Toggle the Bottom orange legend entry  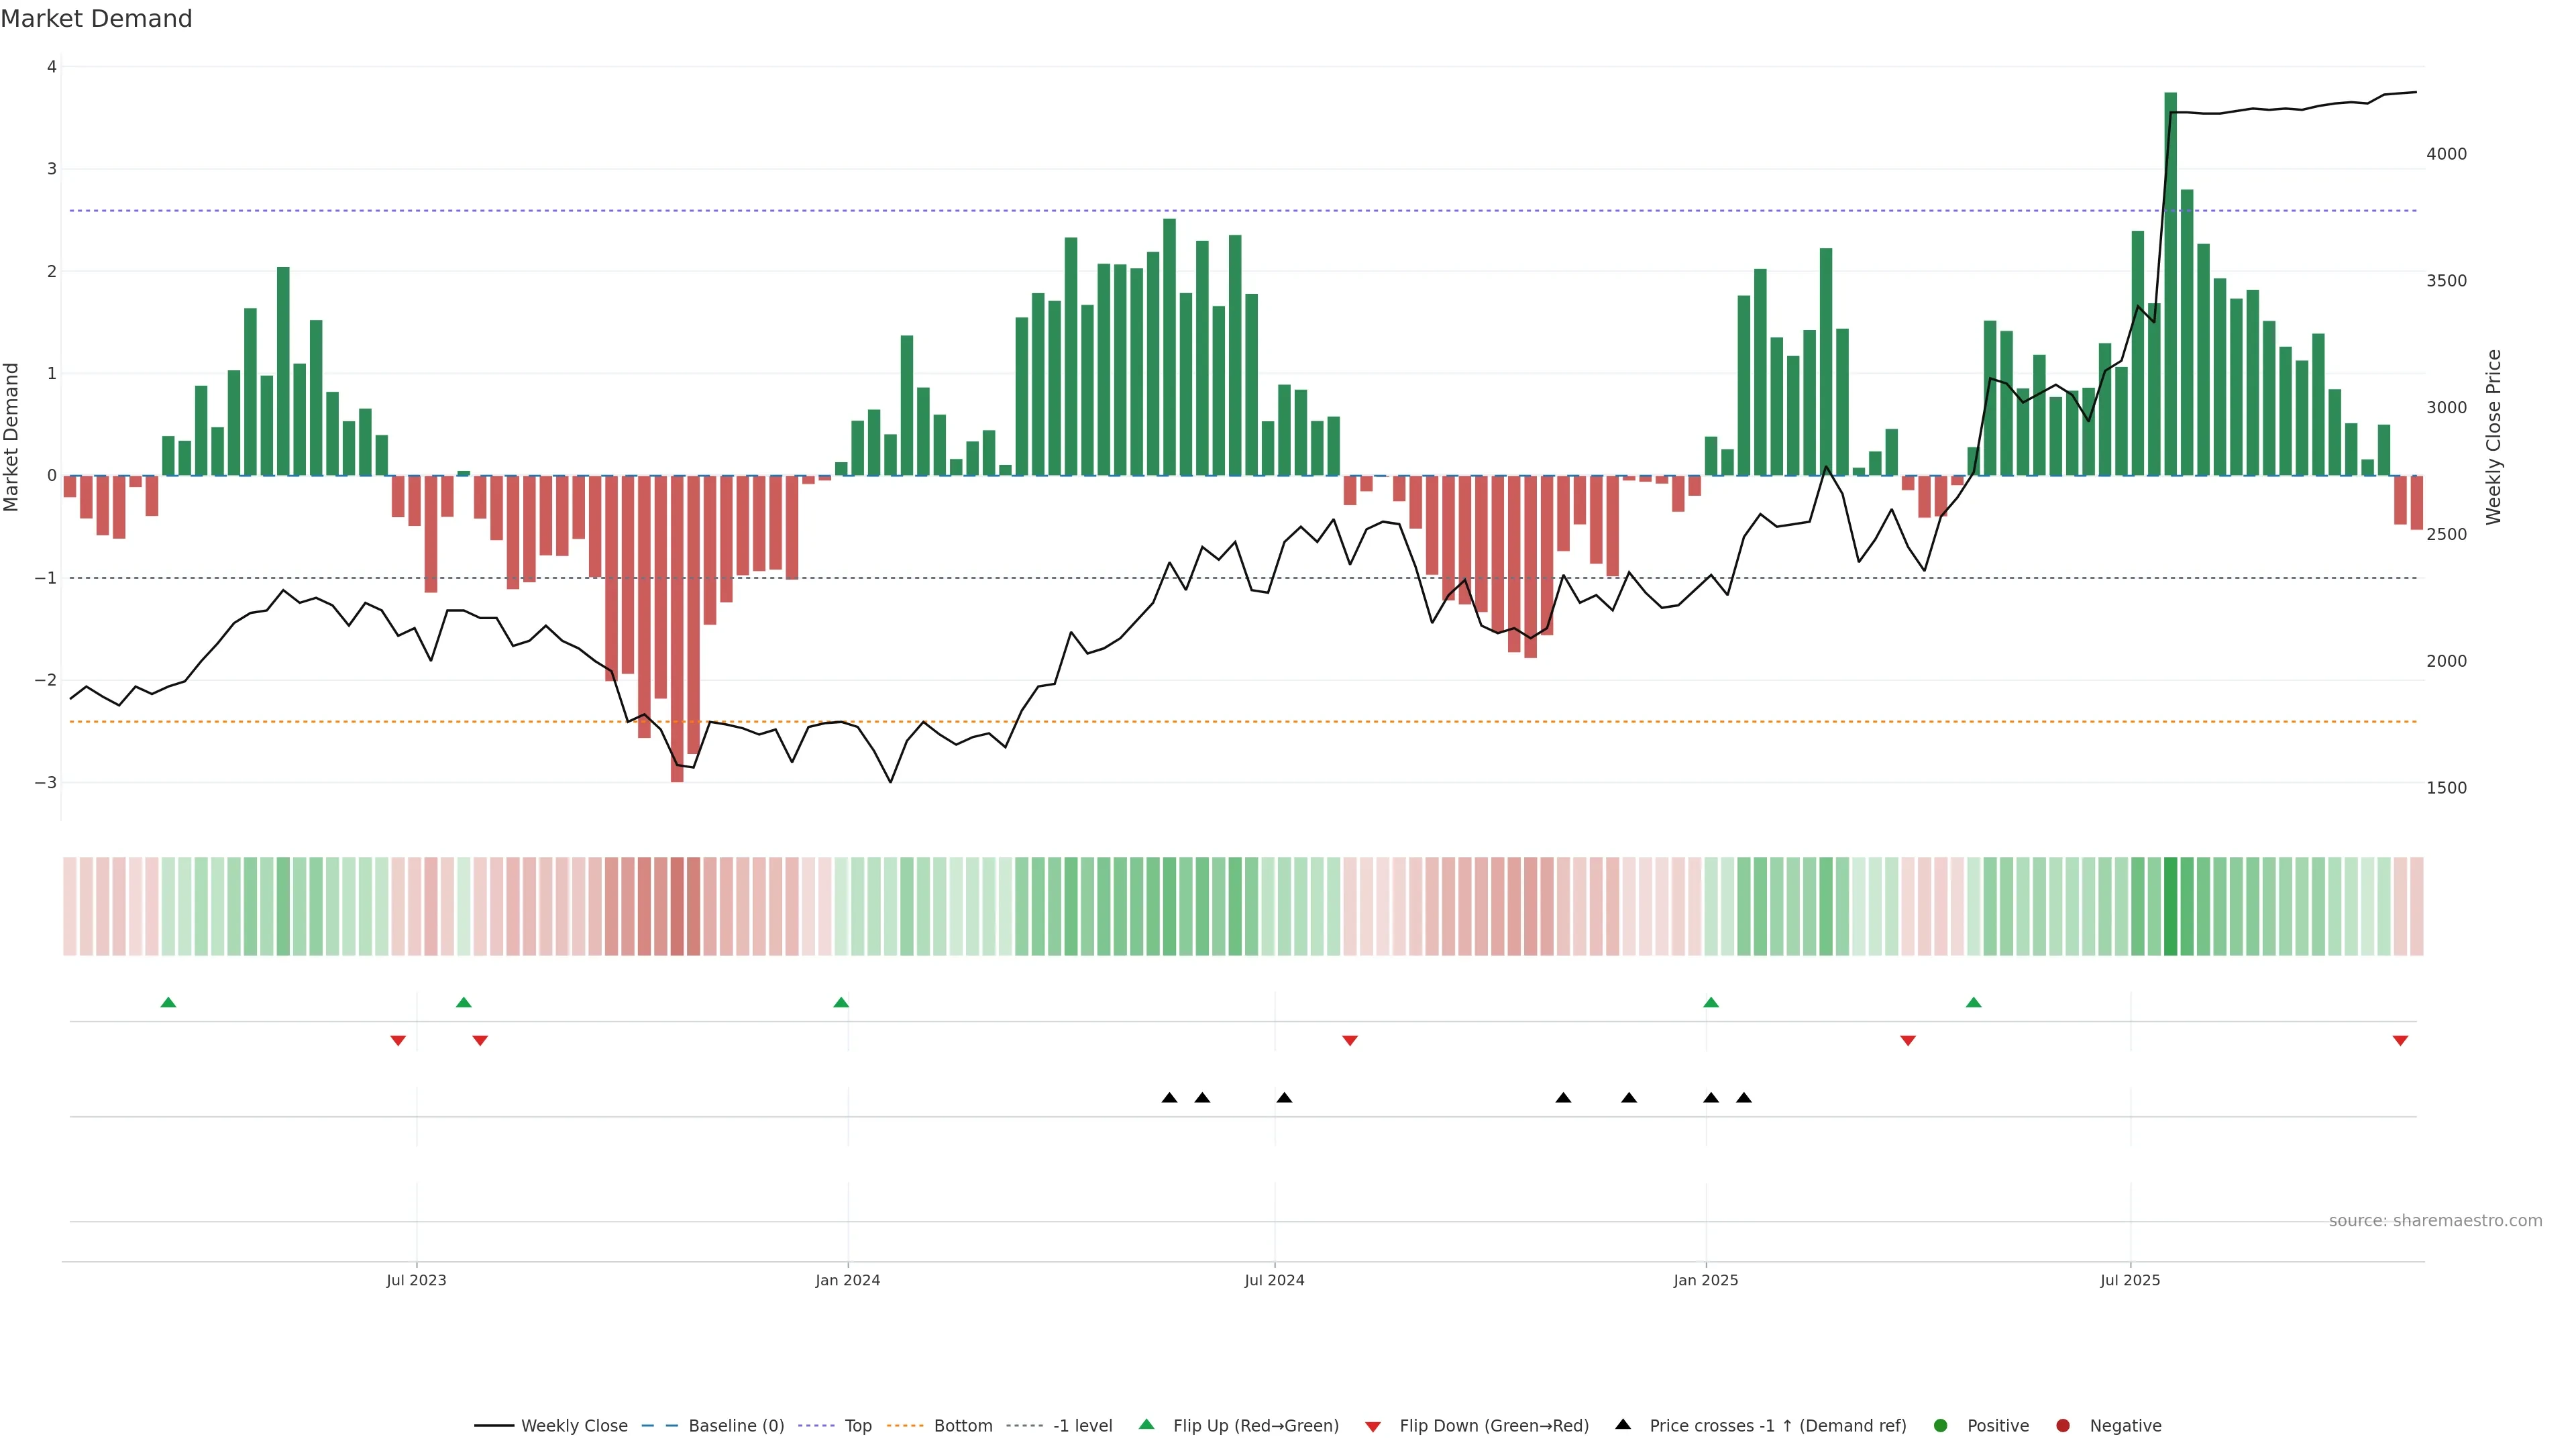(x=904, y=1426)
